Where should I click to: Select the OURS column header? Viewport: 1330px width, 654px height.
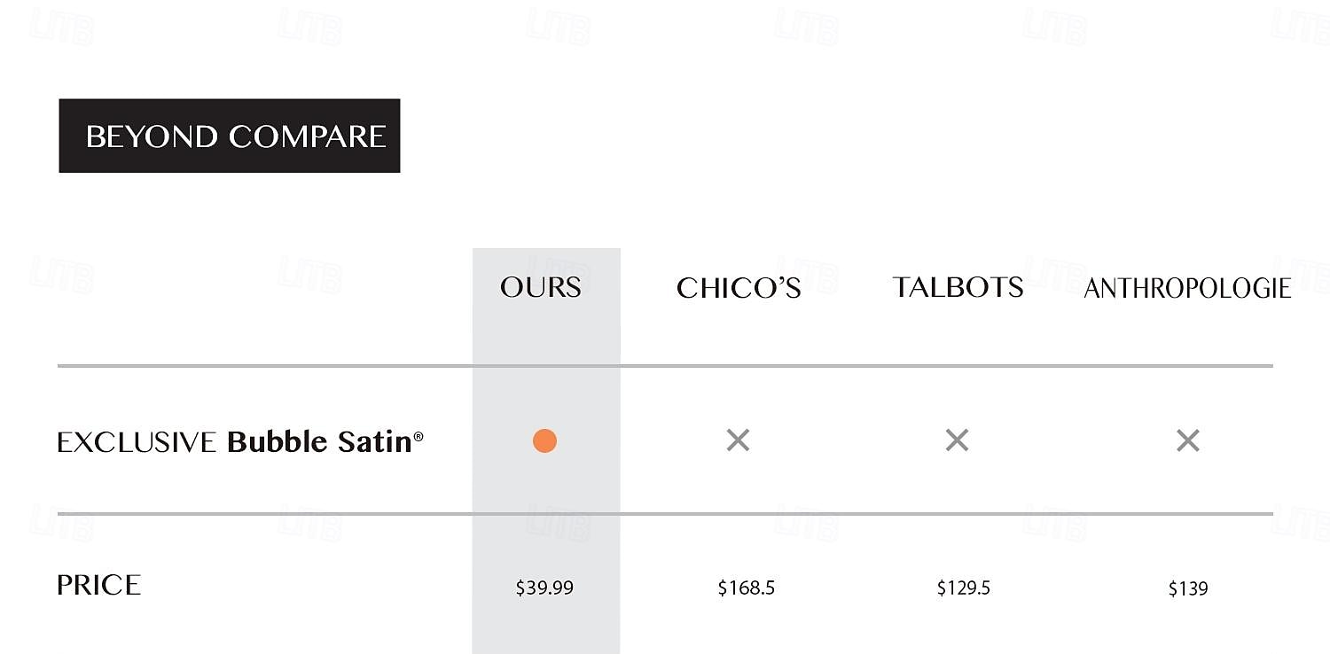[x=541, y=287]
